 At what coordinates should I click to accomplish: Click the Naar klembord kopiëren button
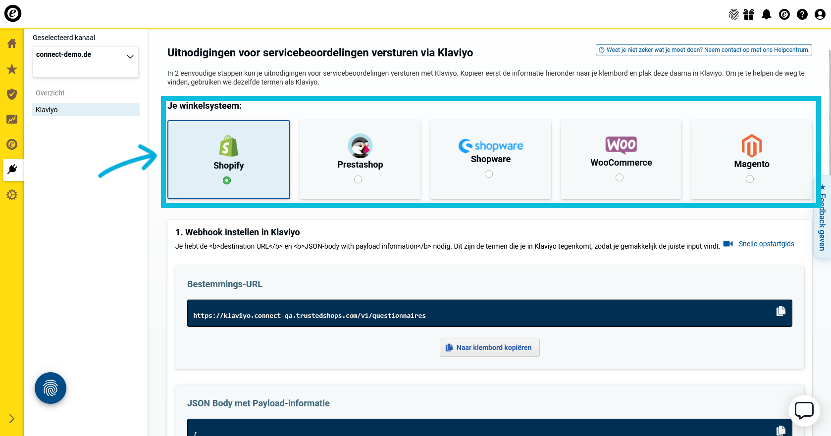(490, 348)
